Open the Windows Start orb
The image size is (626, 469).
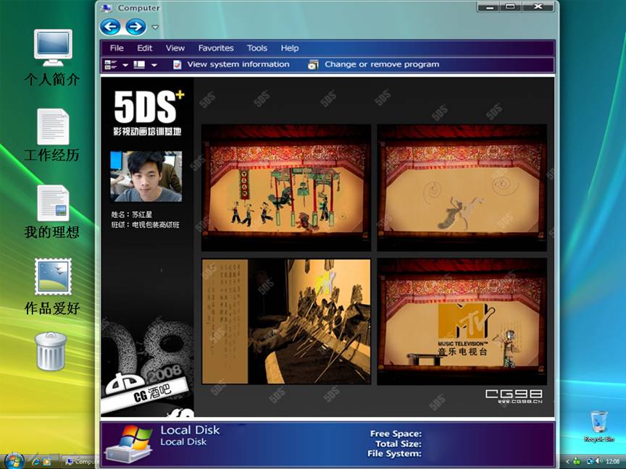(14, 462)
